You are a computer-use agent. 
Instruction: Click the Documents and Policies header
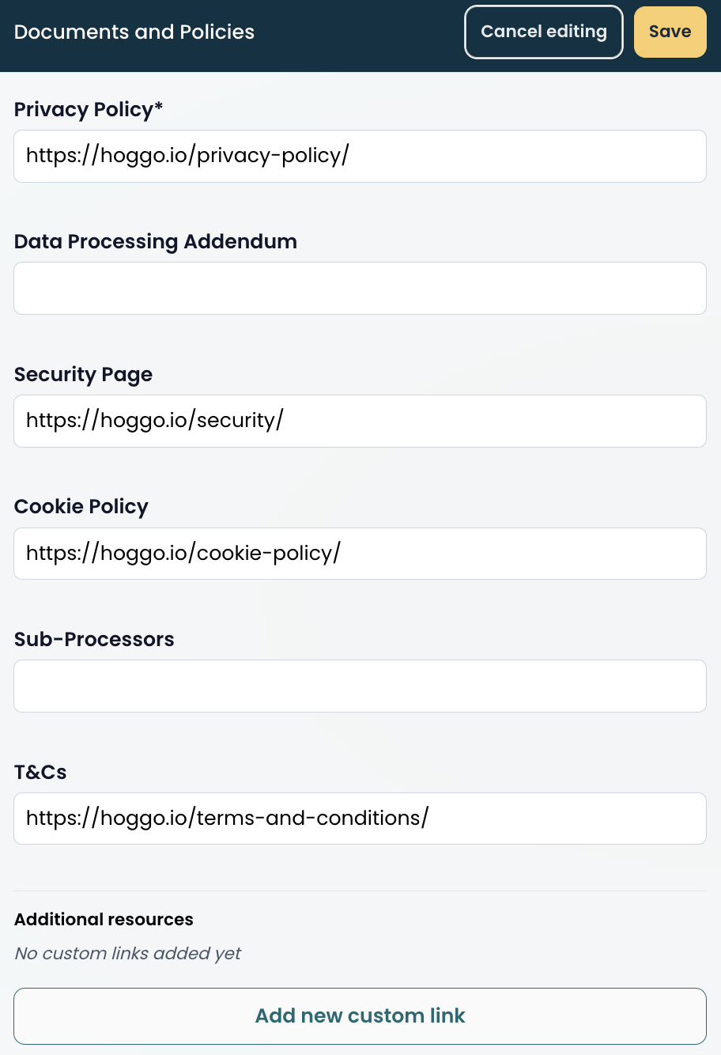click(x=134, y=32)
